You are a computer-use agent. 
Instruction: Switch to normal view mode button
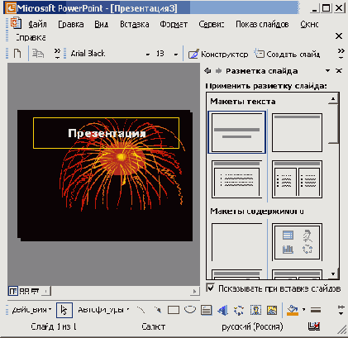12,291
